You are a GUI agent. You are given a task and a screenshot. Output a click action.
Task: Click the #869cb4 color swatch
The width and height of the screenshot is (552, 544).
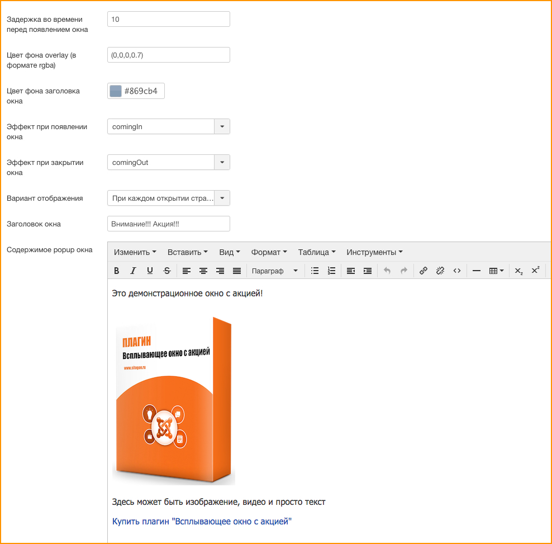click(x=116, y=91)
